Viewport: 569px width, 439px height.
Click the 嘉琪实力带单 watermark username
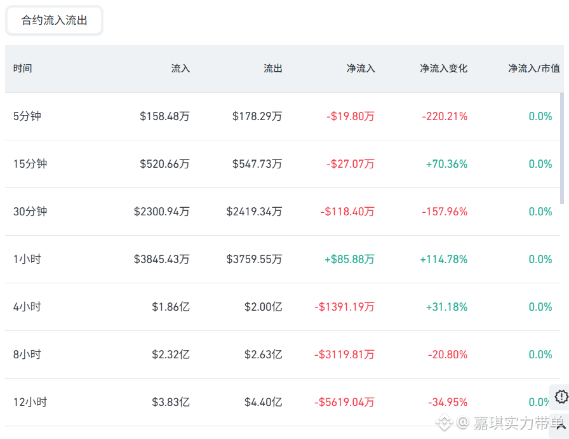518,422
